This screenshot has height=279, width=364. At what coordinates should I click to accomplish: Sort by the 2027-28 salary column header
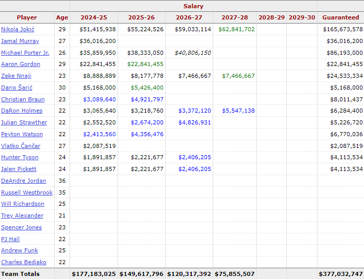tap(235, 17)
